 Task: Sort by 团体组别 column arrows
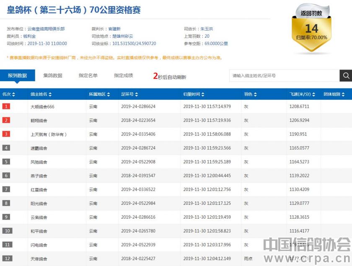pos(343,94)
